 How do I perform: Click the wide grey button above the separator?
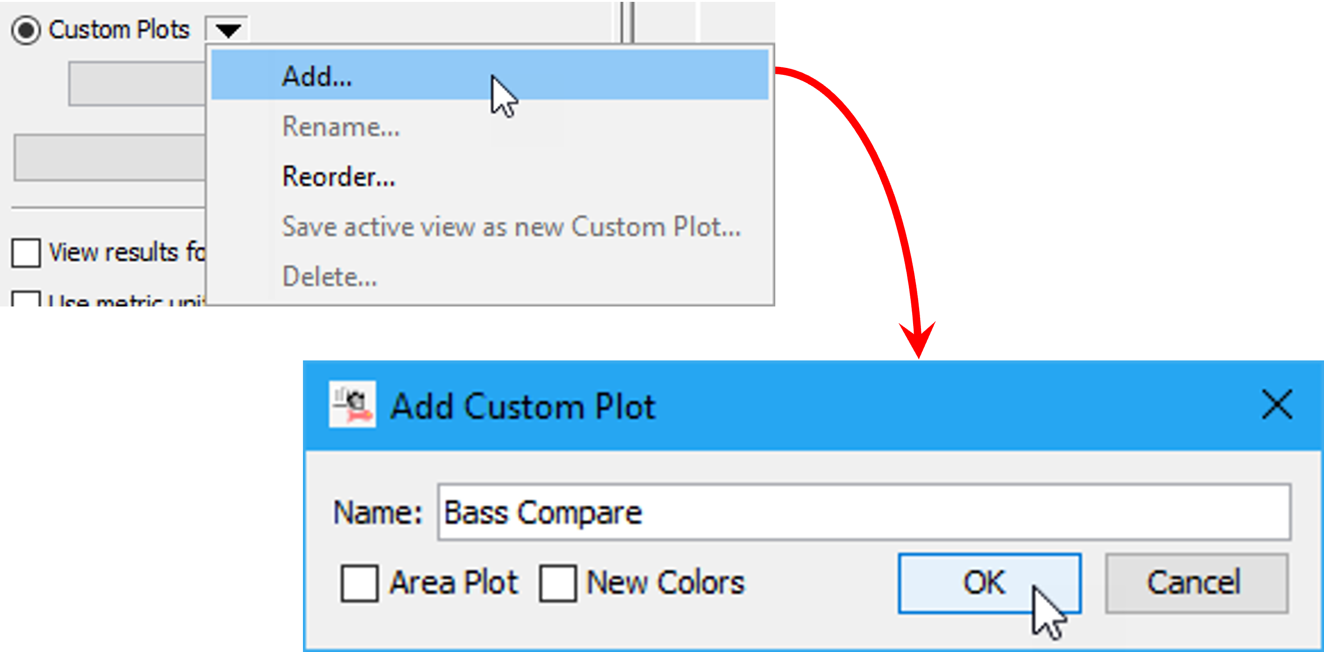(x=109, y=158)
